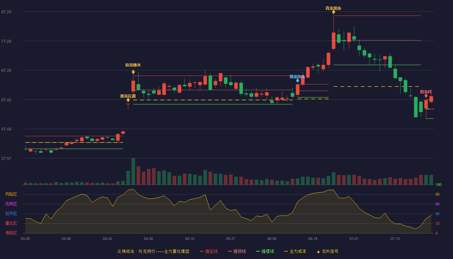Click the 100 value on indicator scale
Viewport: 453px width, 259px height.
pyautogui.click(x=438, y=185)
